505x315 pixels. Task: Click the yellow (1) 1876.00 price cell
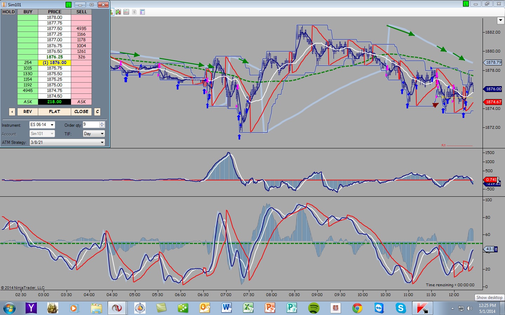54,63
